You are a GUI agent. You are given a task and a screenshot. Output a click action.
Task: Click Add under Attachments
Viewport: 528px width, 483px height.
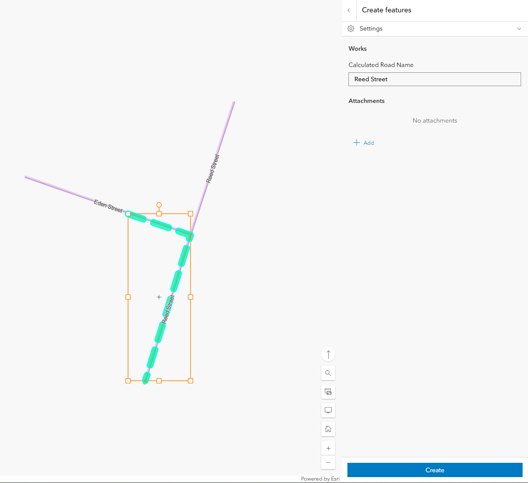tap(364, 142)
